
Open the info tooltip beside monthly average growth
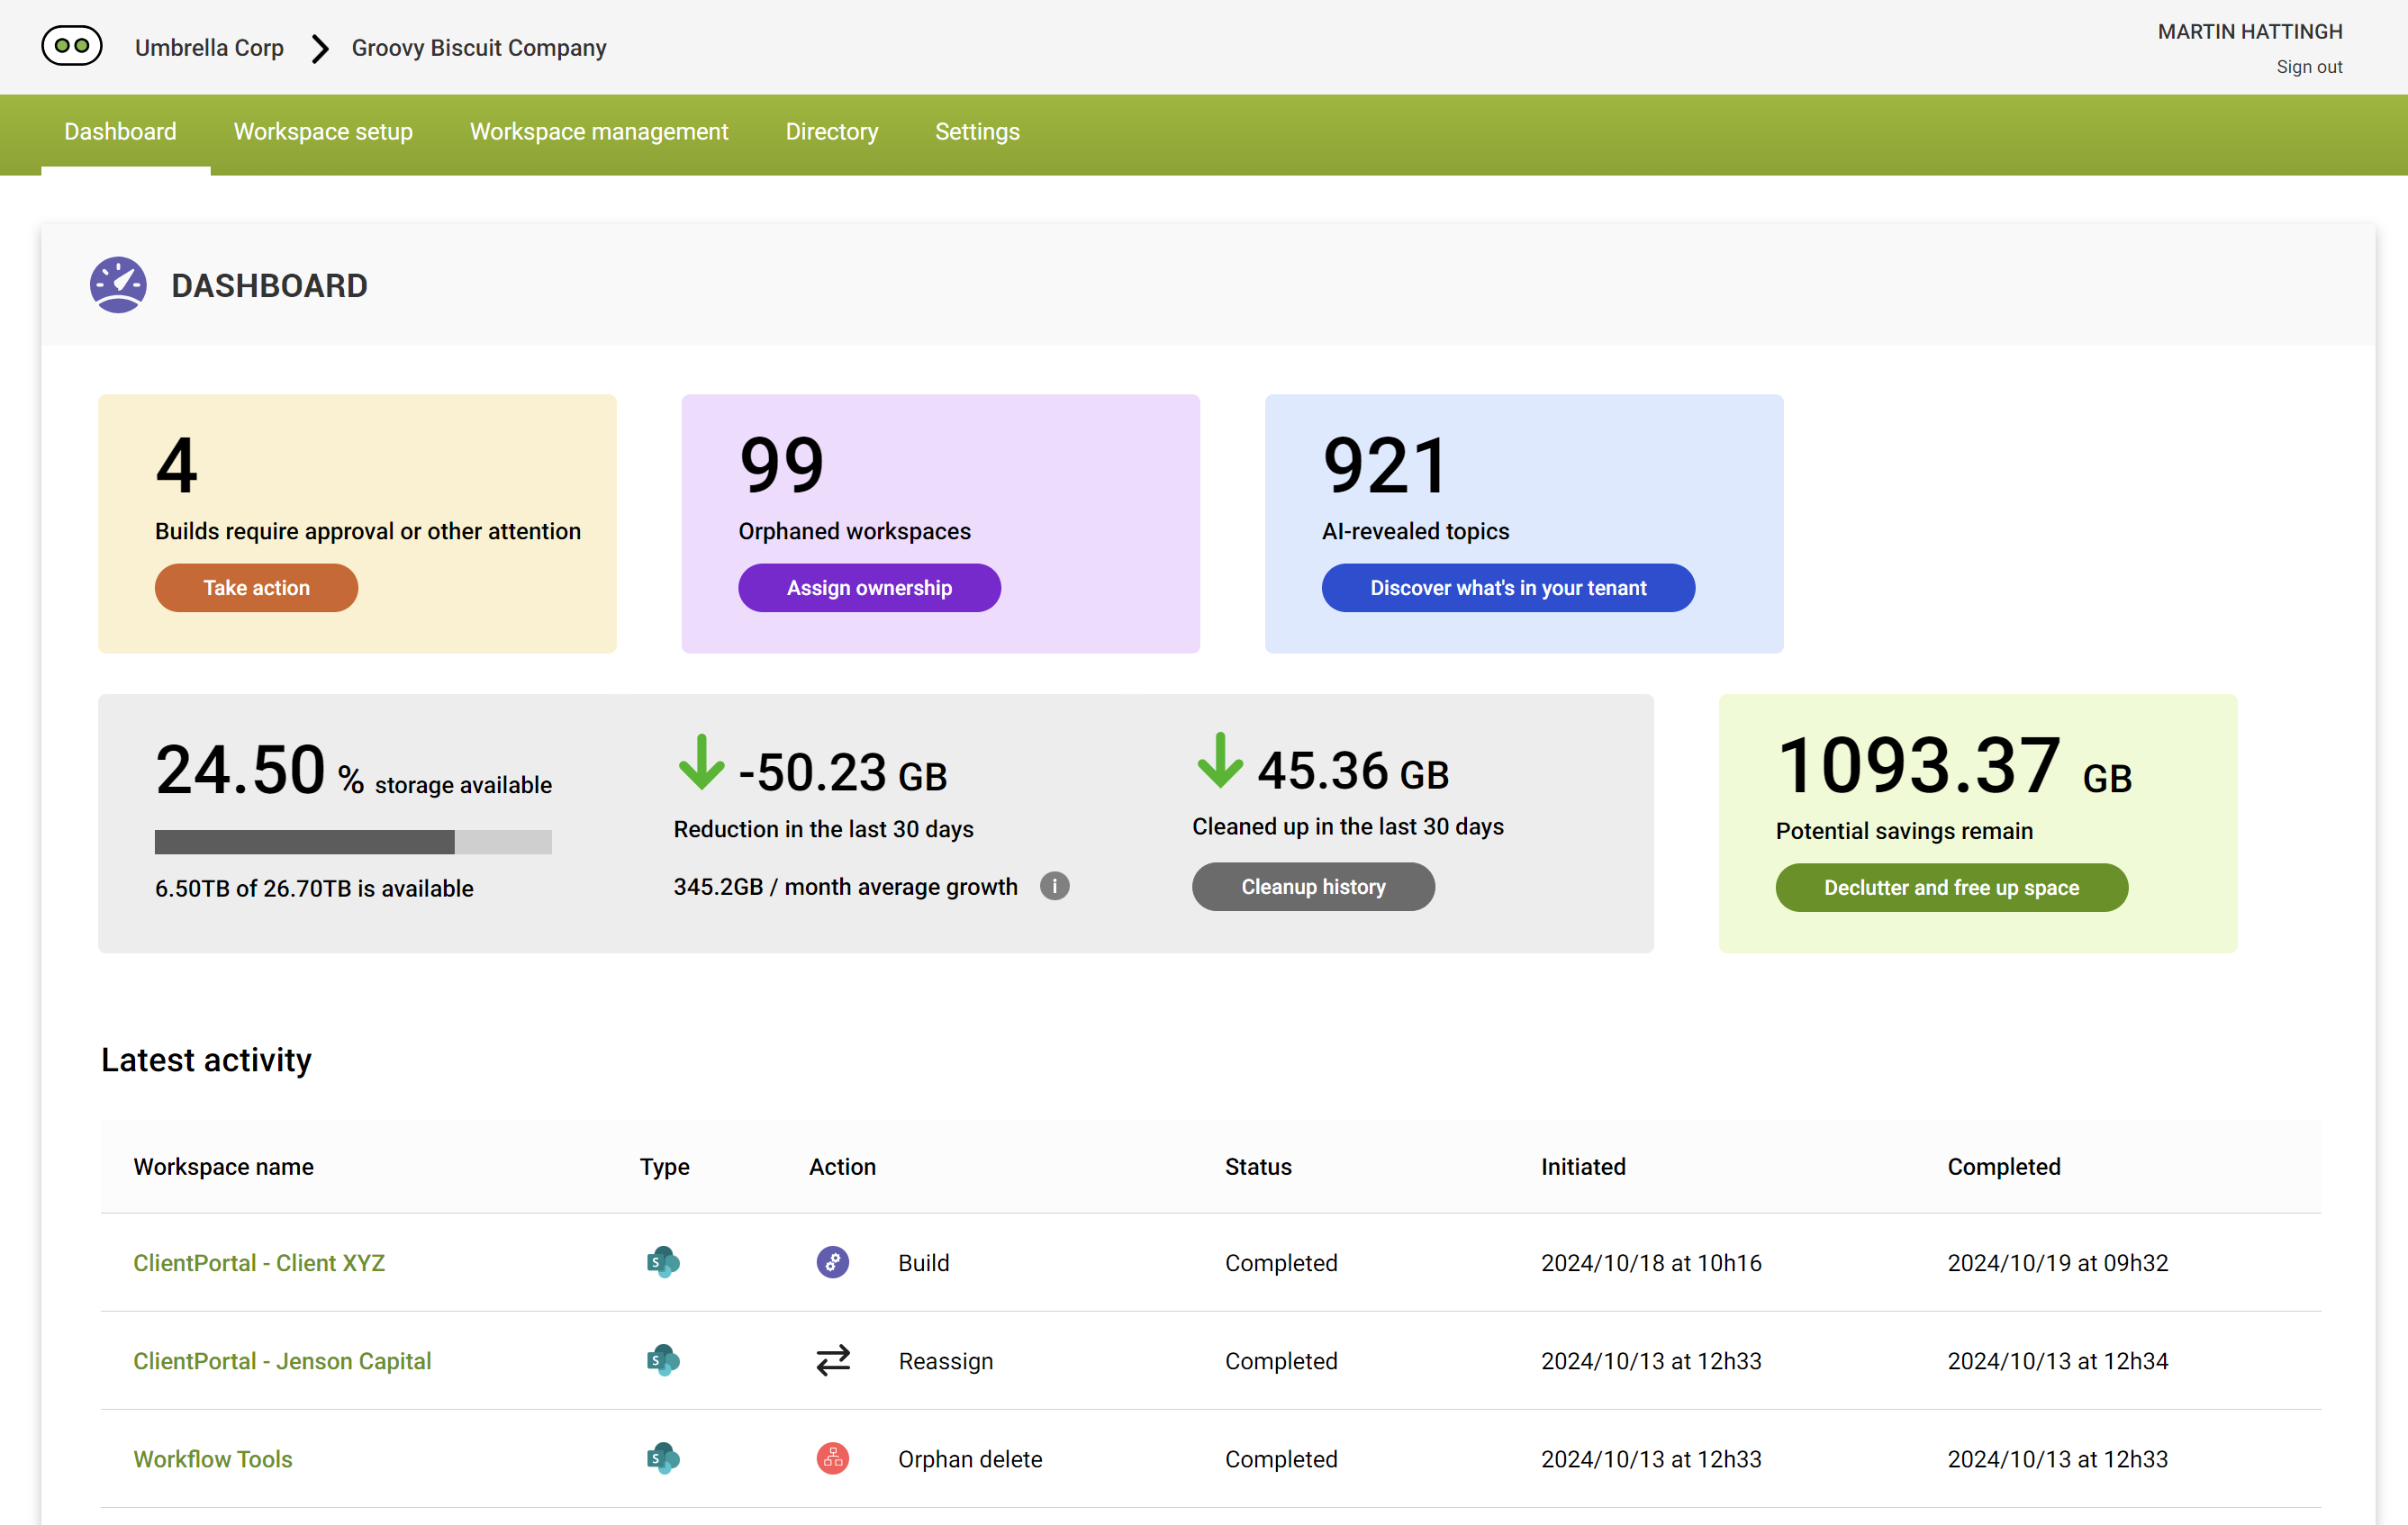1054,886
